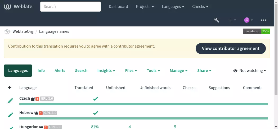
Task: Click the Weblate brand text
Action: click(23, 7)
